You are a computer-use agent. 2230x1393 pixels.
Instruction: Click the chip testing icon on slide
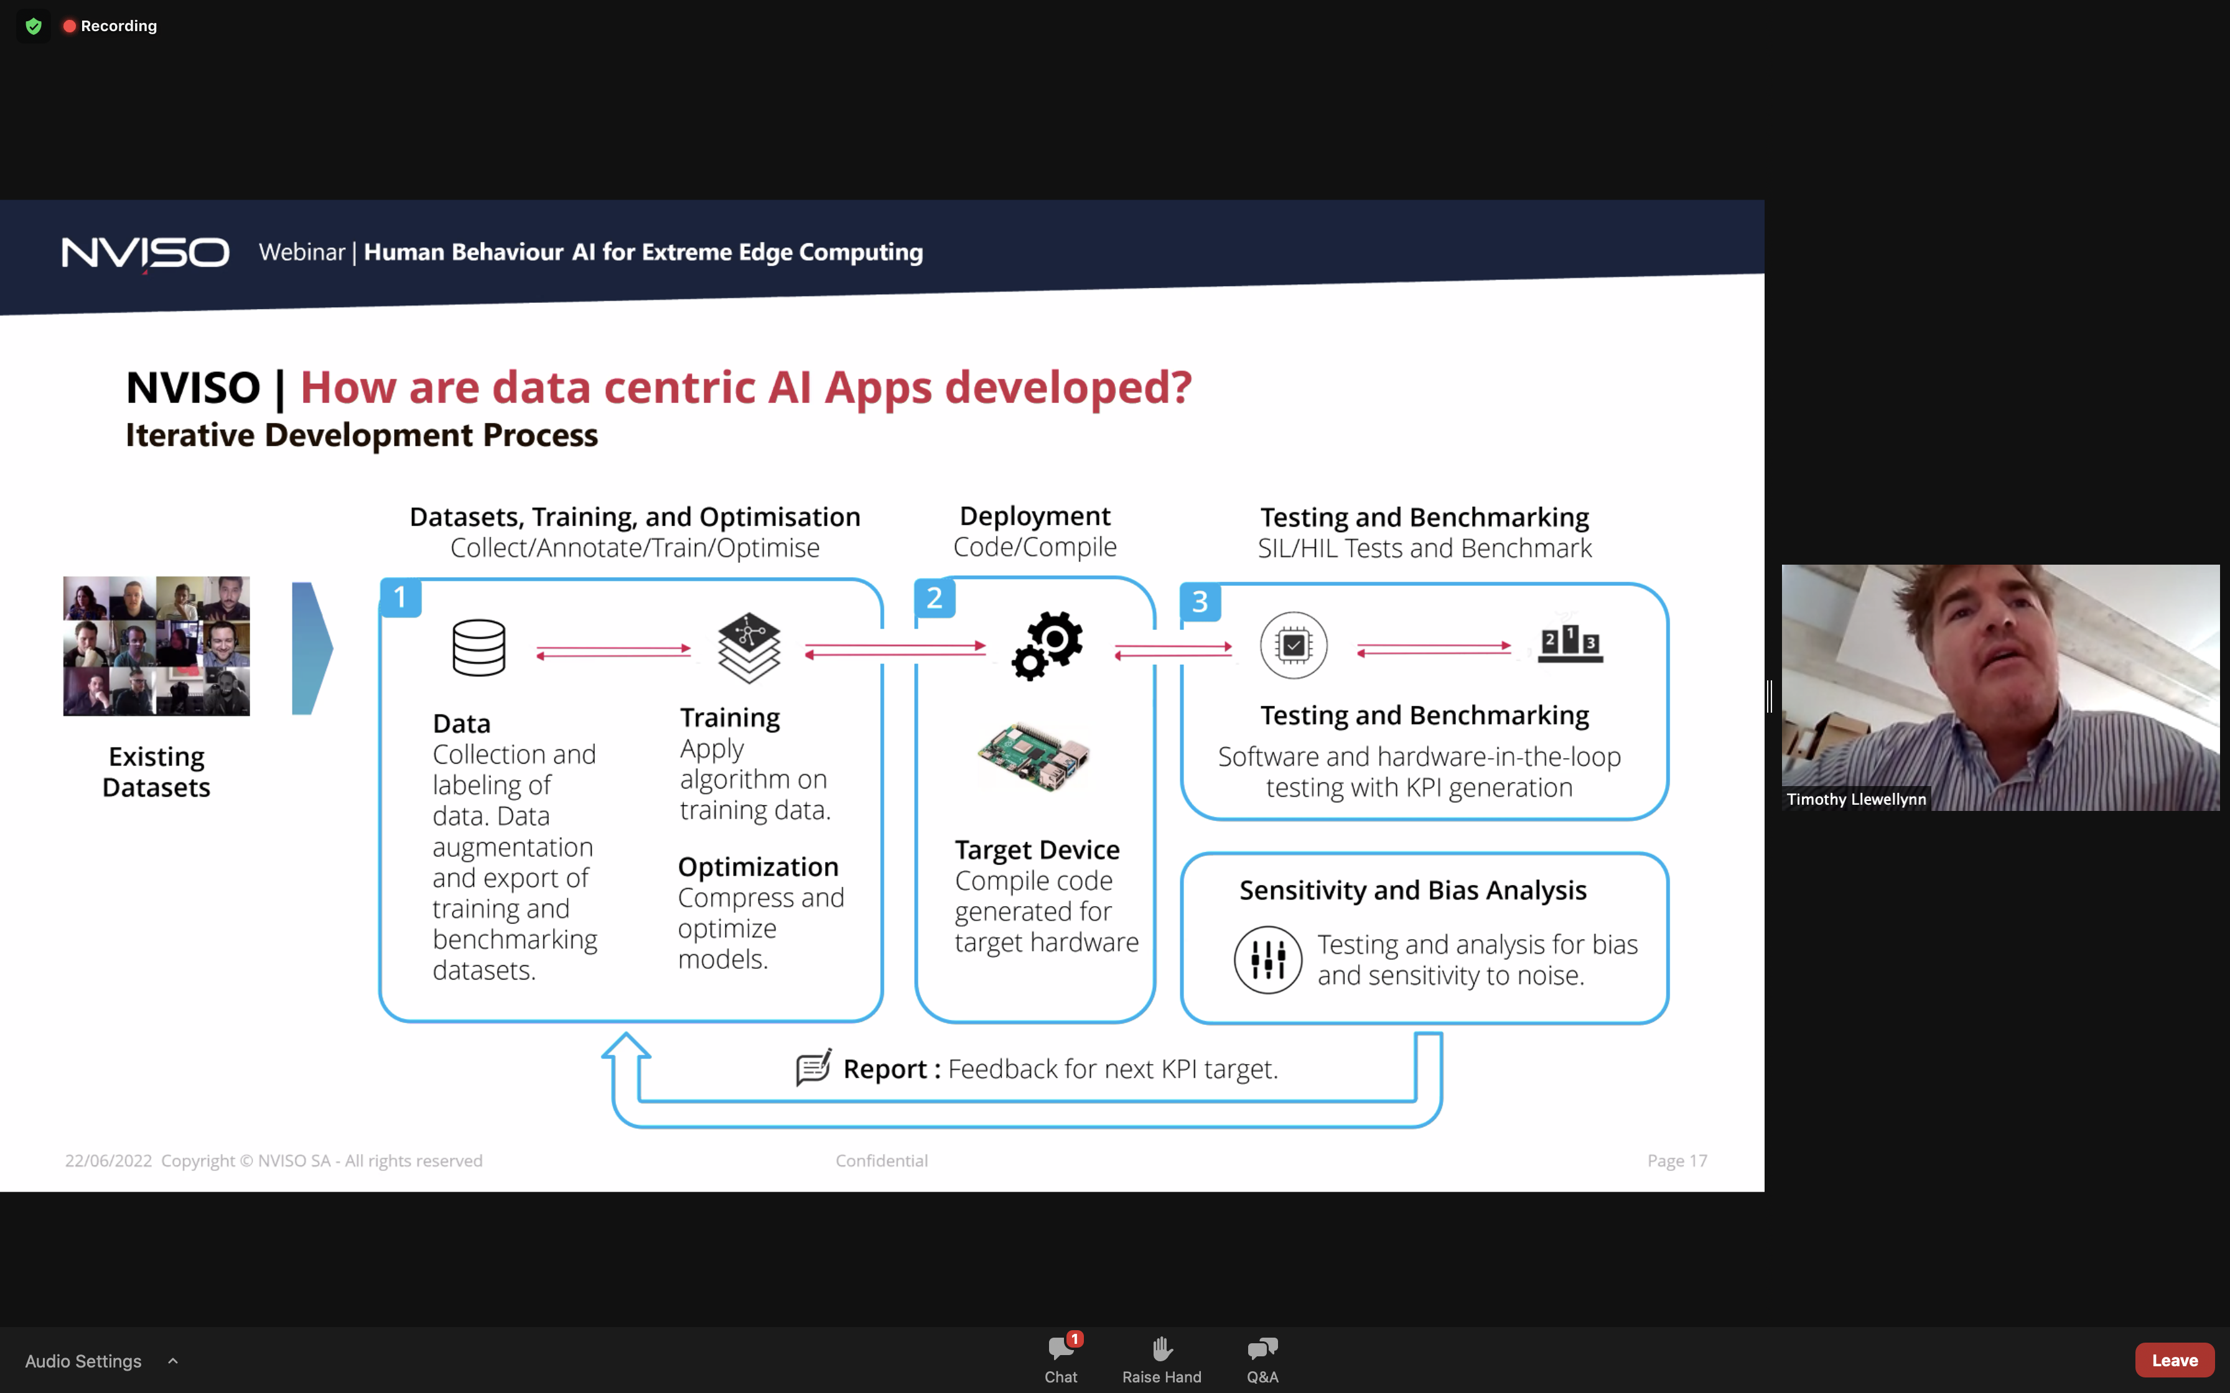(1294, 646)
